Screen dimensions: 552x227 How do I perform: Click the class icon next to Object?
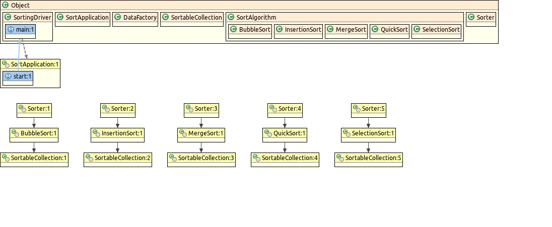[x=6, y=5]
